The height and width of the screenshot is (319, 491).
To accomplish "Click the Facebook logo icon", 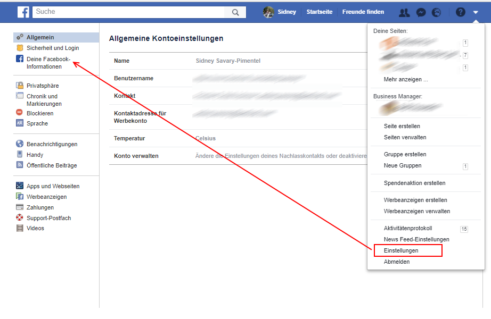I will pyautogui.click(x=23, y=12).
